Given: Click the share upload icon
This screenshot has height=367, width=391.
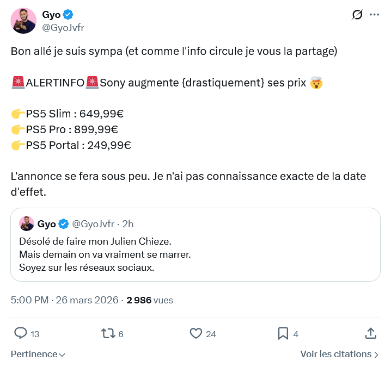Looking at the screenshot, I should [x=370, y=333].
